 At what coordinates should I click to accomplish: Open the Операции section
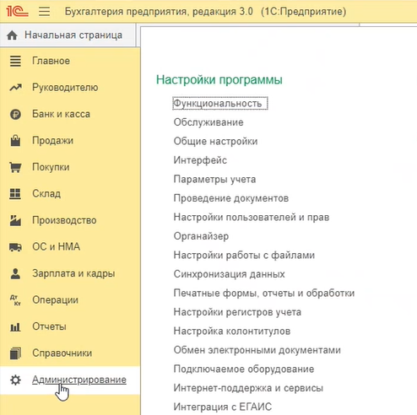point(55,300)
